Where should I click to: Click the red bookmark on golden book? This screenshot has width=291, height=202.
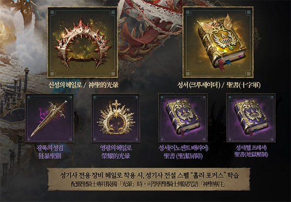point(222,65)
